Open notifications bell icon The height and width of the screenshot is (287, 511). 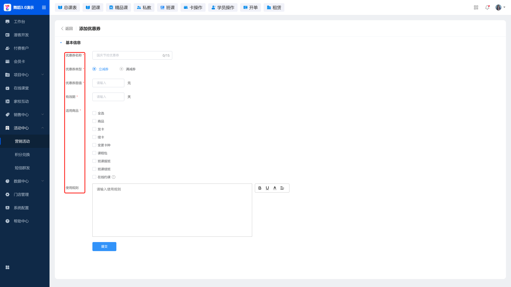click(x=487, y=7)
